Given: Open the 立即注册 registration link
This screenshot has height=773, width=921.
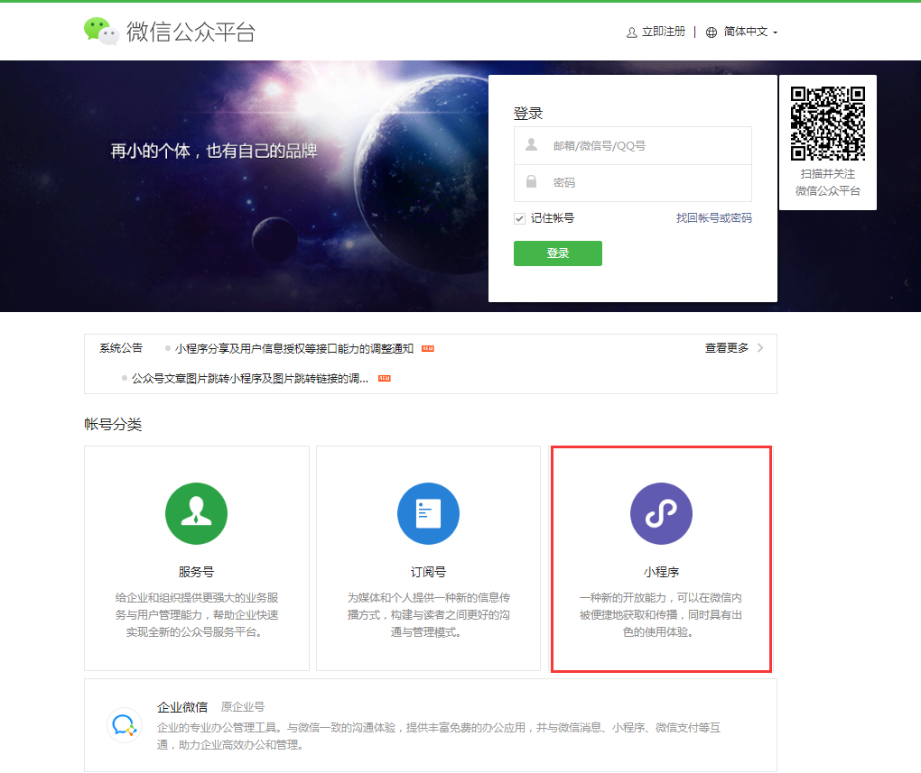Looking at the screenshot, I should pos(663,32).
